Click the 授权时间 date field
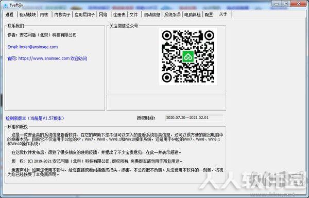 (194, 118)
